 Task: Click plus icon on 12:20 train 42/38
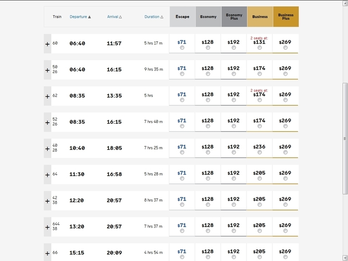tap(47, 201)
